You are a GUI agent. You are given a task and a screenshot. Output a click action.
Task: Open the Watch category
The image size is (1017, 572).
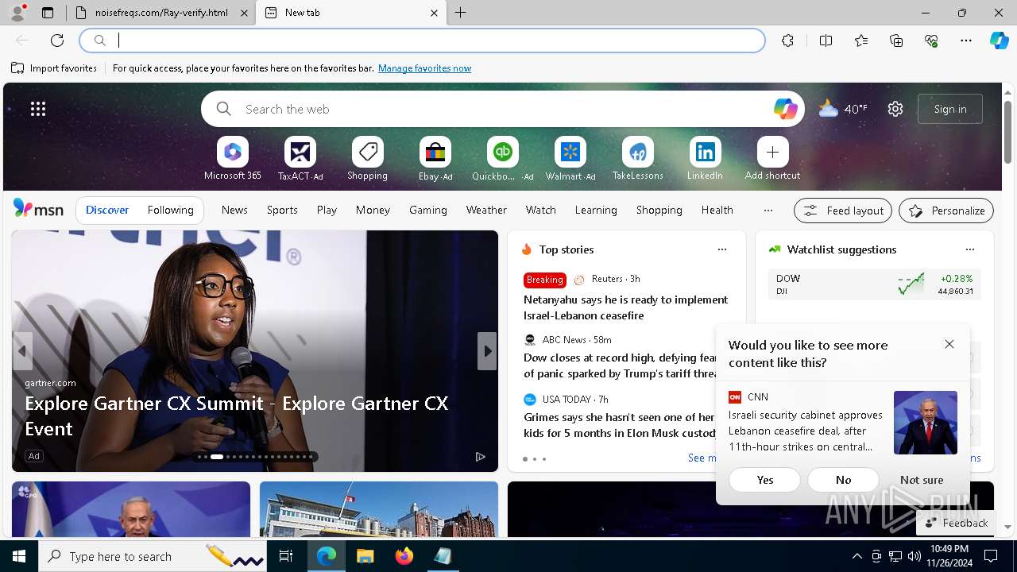click(x=541, y=210)
